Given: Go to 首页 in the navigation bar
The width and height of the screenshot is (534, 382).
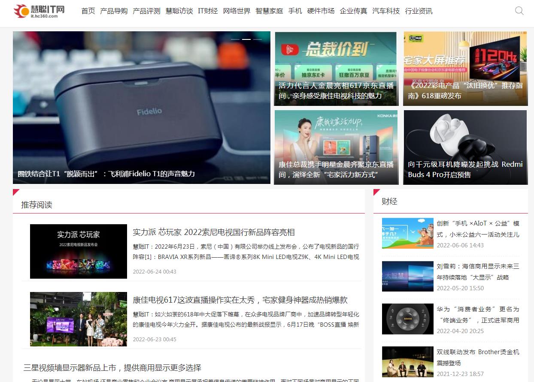Looking at the screenshot, I should 88,11.
